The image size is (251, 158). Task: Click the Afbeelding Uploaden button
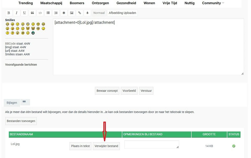122,13
